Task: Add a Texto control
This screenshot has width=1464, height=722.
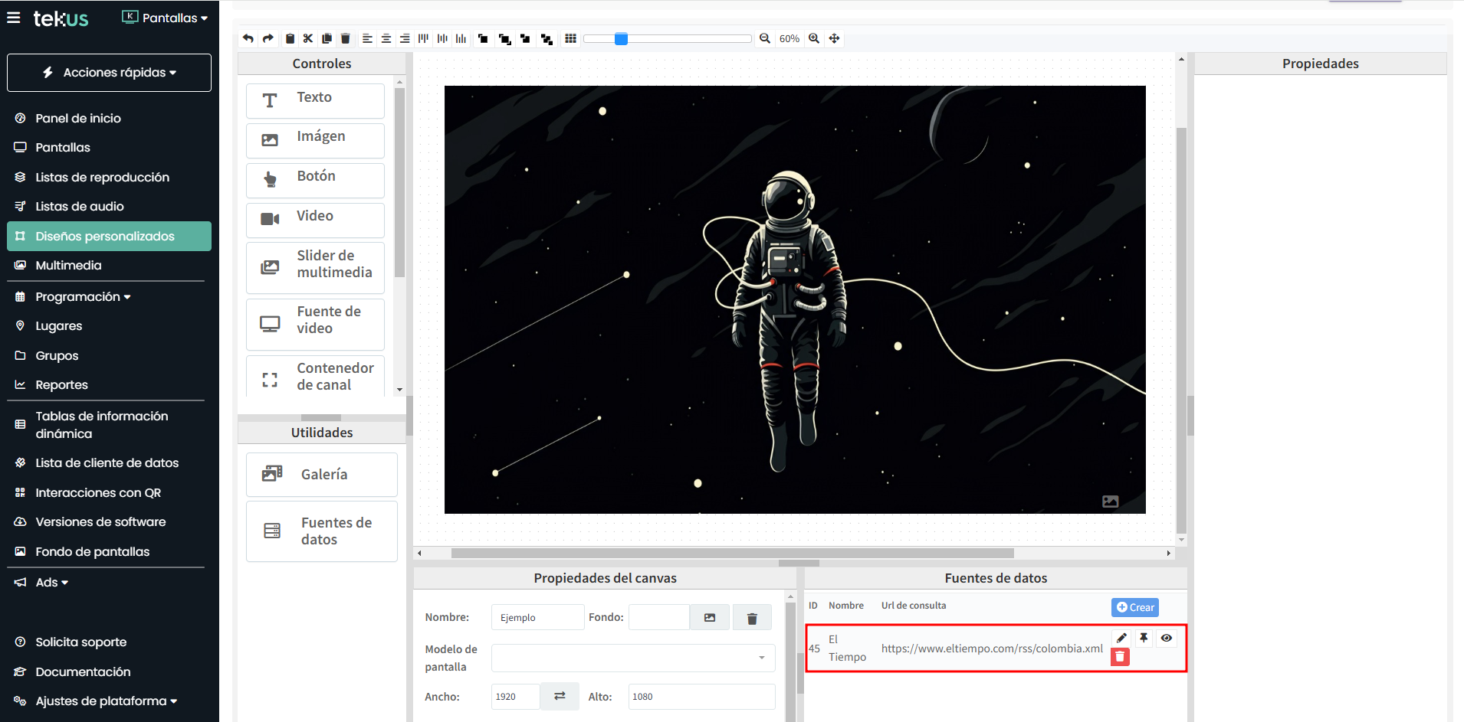Action: (x=315, y=100)
